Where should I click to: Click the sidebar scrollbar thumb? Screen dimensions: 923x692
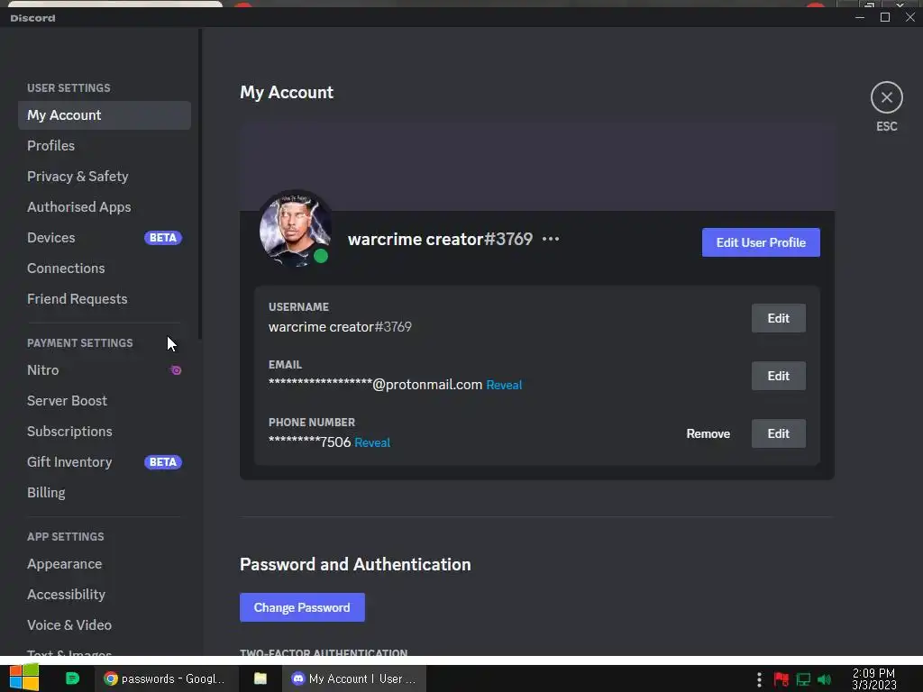pos(200,184)
